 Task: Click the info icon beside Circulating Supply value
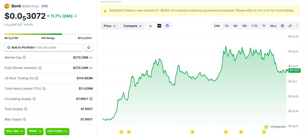[91, 99]
